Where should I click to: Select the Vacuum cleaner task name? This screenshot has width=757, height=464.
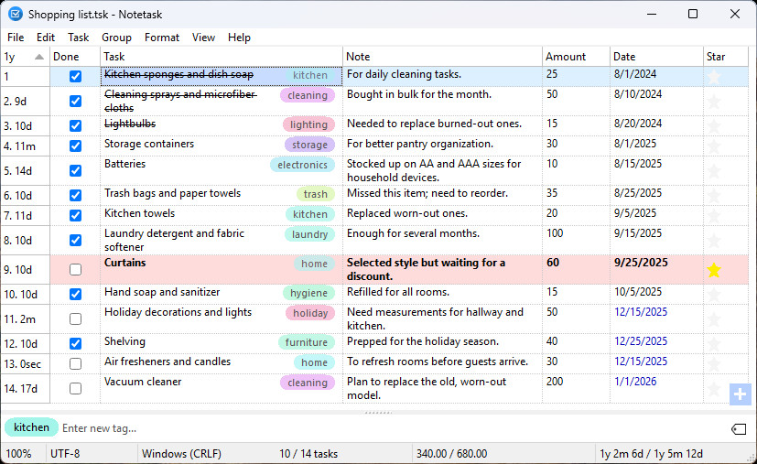coord(143,382)
